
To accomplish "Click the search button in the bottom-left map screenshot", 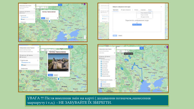I will point(70,47).
